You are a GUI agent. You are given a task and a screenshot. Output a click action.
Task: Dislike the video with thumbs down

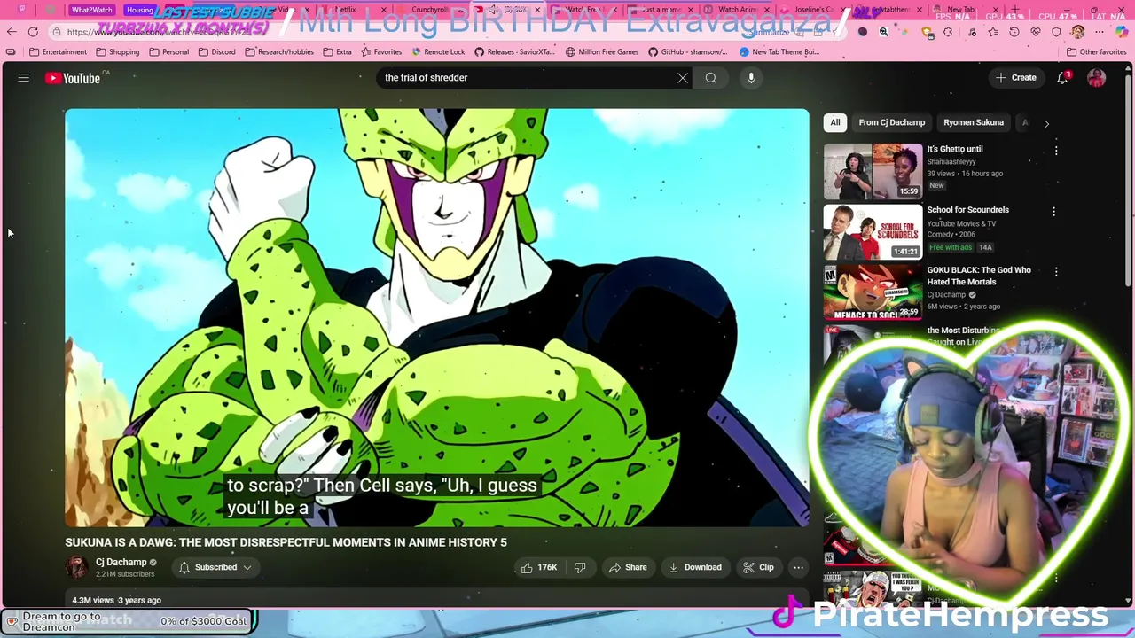point(580,567)
